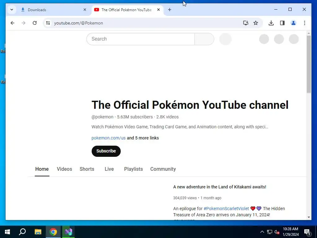Open the pokemon.com/us link
The width and height of the screenshot is (317, 238).
click(109, 138)
